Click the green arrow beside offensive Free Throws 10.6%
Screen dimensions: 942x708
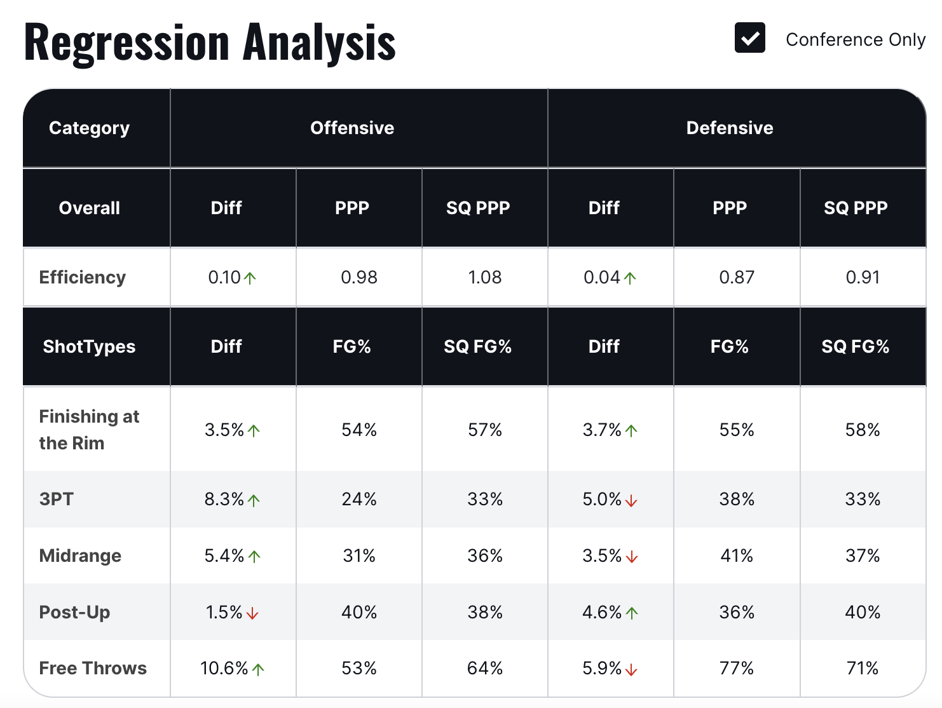(x=258, y=670)
